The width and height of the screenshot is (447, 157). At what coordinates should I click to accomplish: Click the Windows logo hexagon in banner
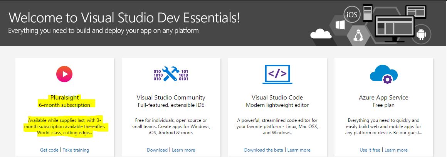tap(340, 25)
